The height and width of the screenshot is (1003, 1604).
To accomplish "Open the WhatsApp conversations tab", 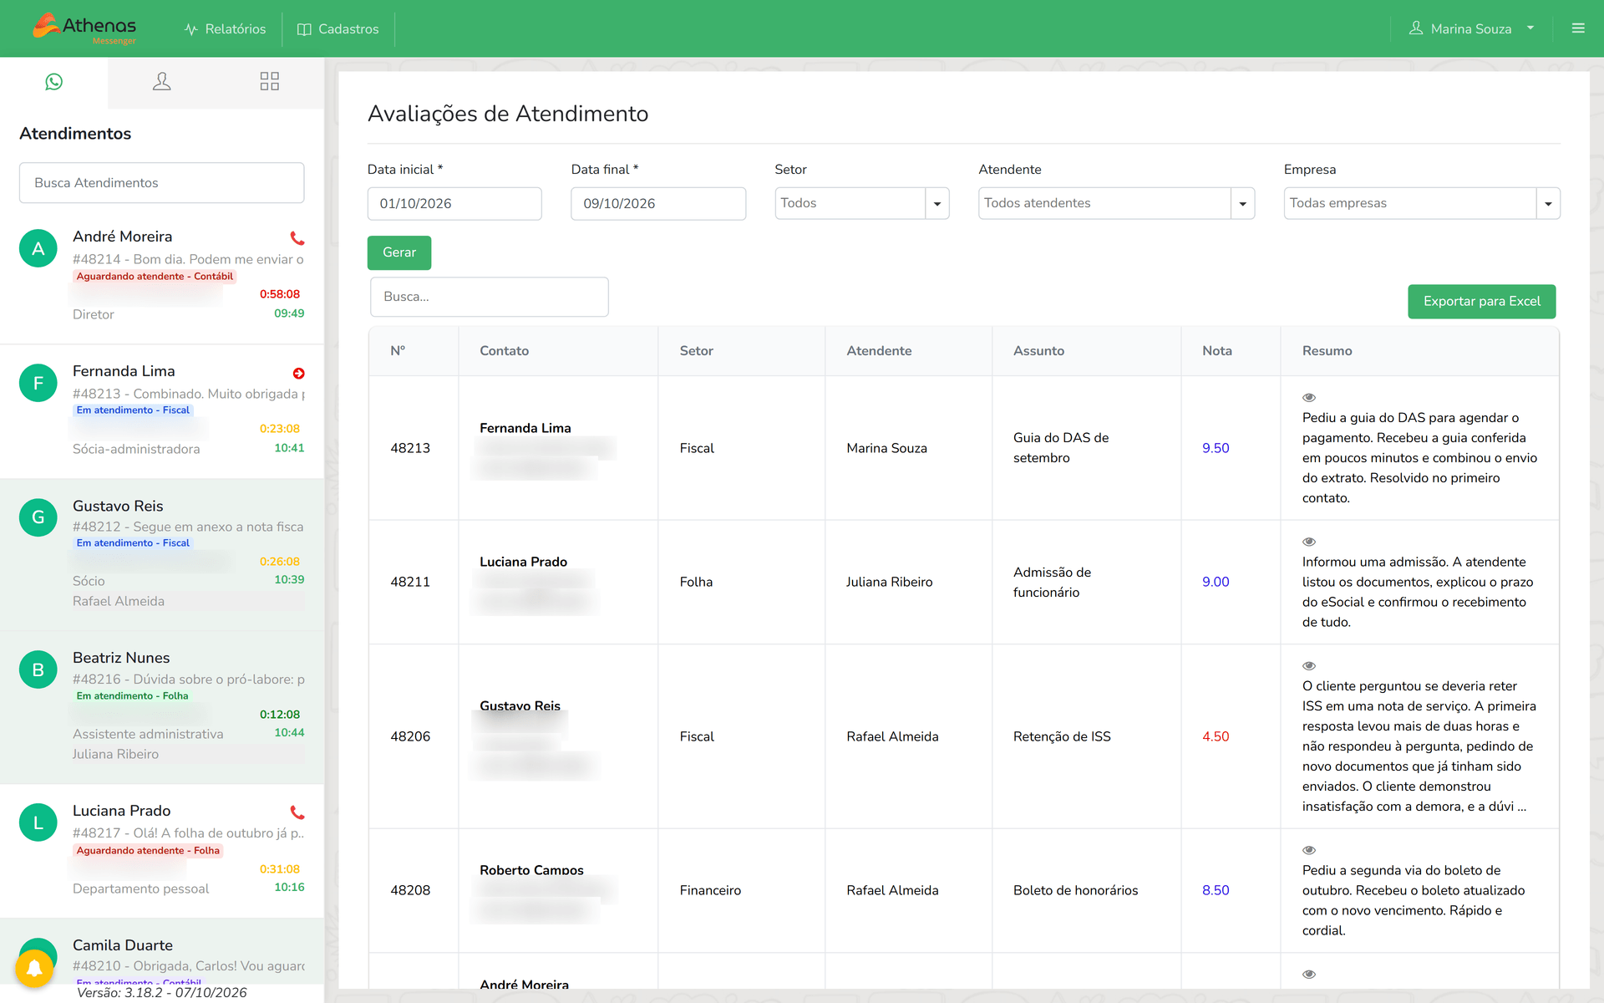I will [x=54, y=82].
